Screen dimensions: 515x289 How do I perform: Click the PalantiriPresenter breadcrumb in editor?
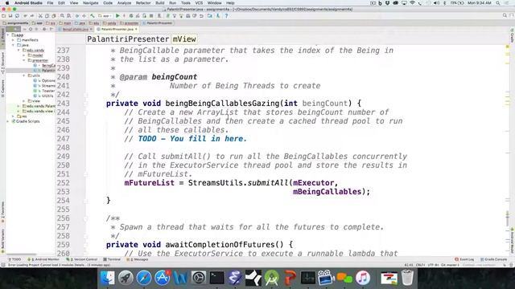(x=128, y=39)
